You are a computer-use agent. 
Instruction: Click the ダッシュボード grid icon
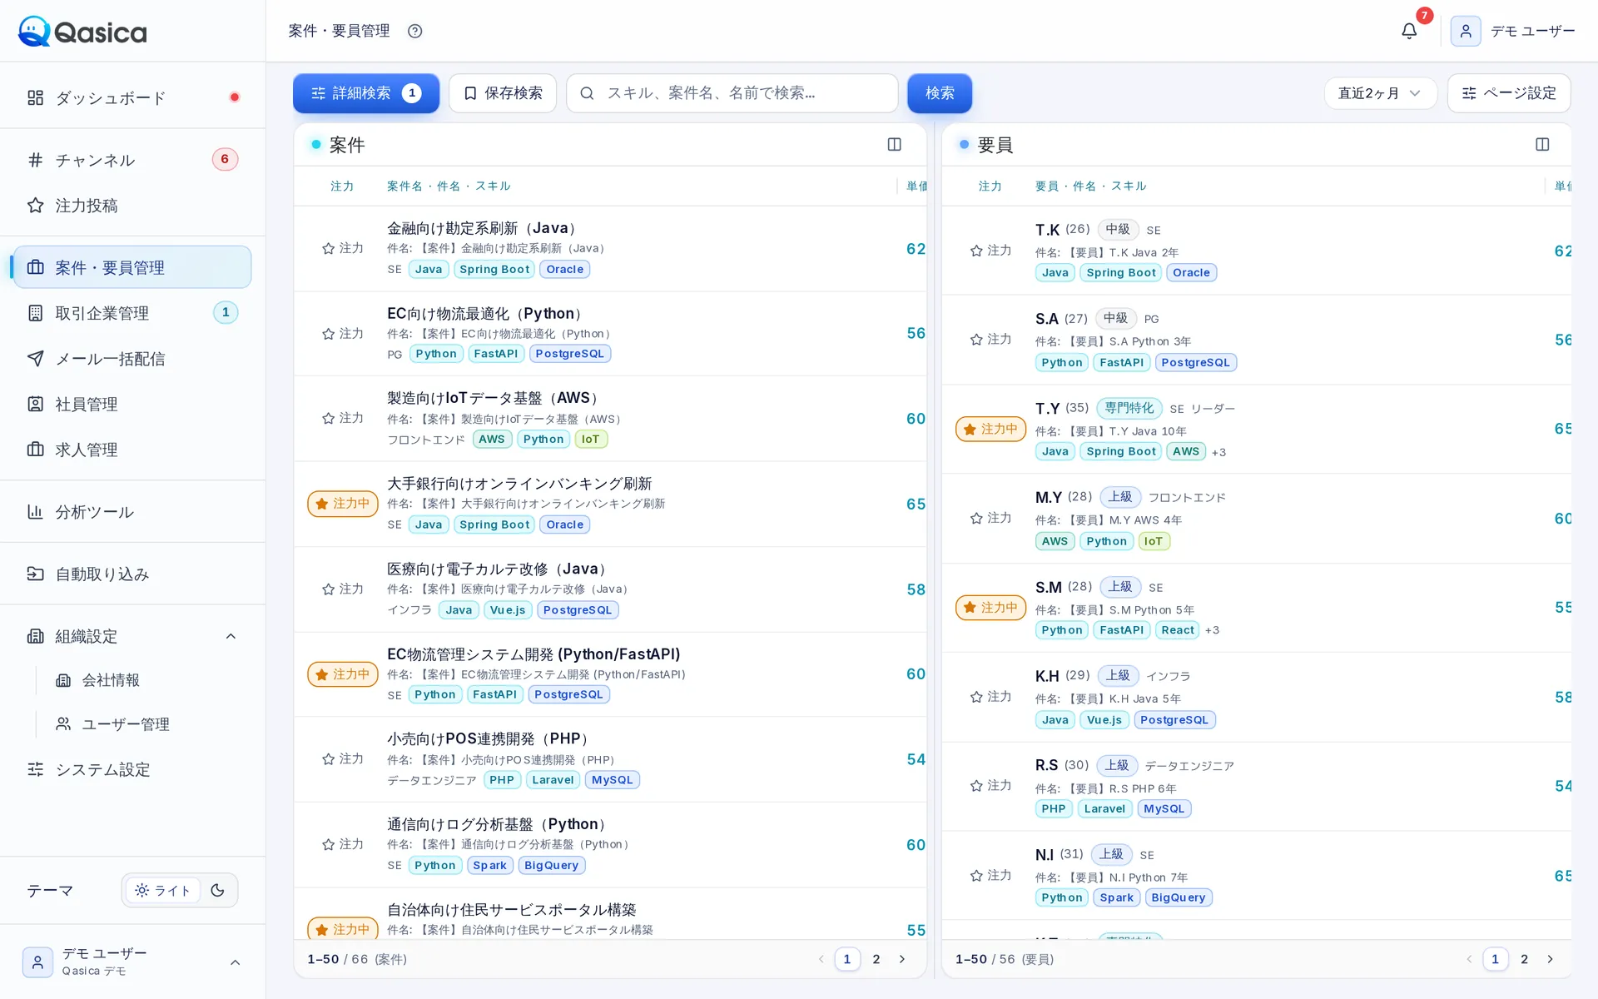pos(35,97)
